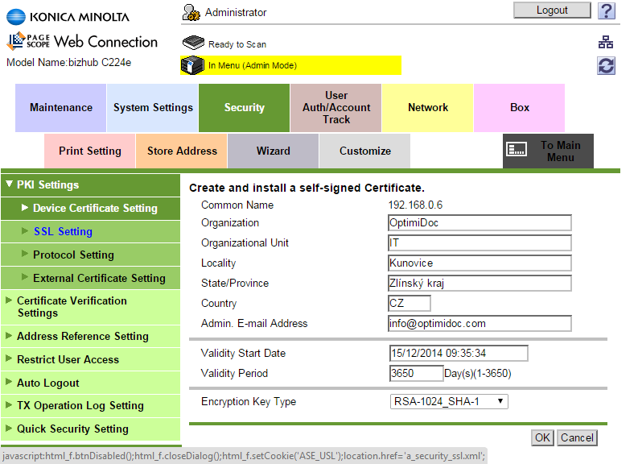
Task: Click the Administrator user icon
Action: 191,12
